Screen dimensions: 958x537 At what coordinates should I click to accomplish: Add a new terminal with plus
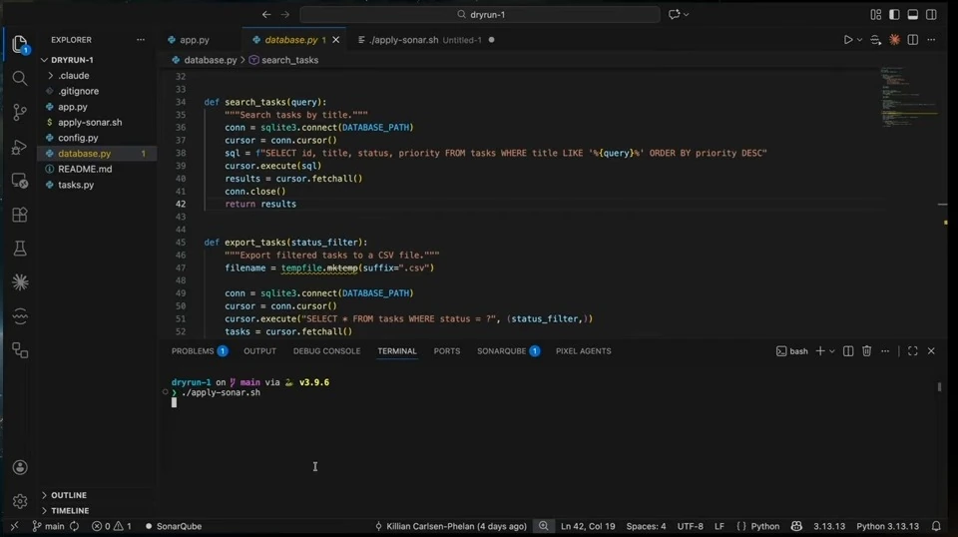(x=820, y=351)
